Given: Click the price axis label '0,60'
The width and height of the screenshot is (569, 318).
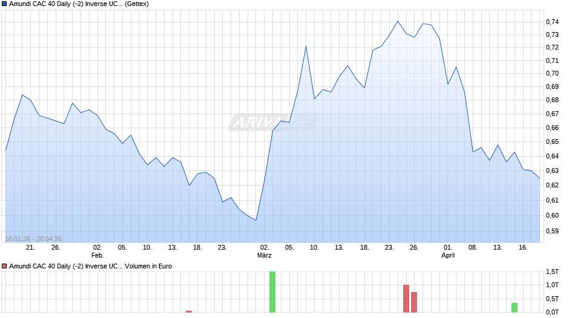Looking at the screenshot, I should (x=552, y=215).
